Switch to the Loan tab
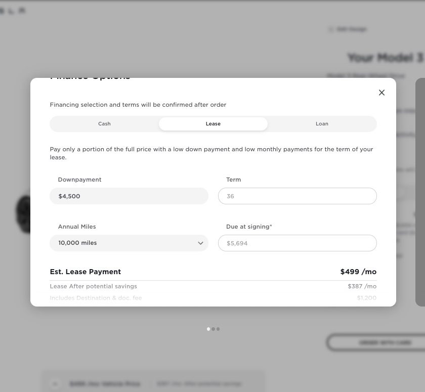425x392 pixels. [x=322, y=124]
